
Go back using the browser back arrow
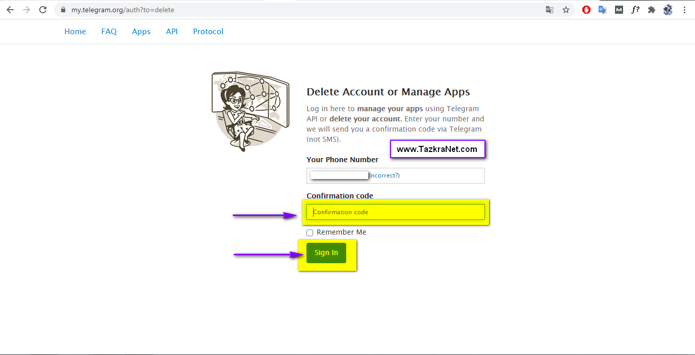click(x=10, y=10)
